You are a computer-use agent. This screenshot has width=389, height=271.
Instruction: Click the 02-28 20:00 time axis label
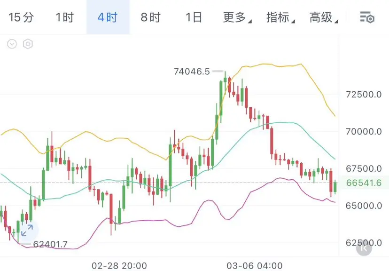pyautogui.click(x=119, y=265)
